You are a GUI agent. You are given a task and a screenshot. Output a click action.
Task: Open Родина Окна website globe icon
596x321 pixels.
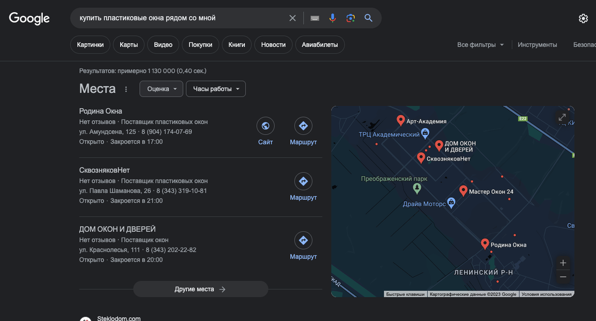tap(266, 126)
